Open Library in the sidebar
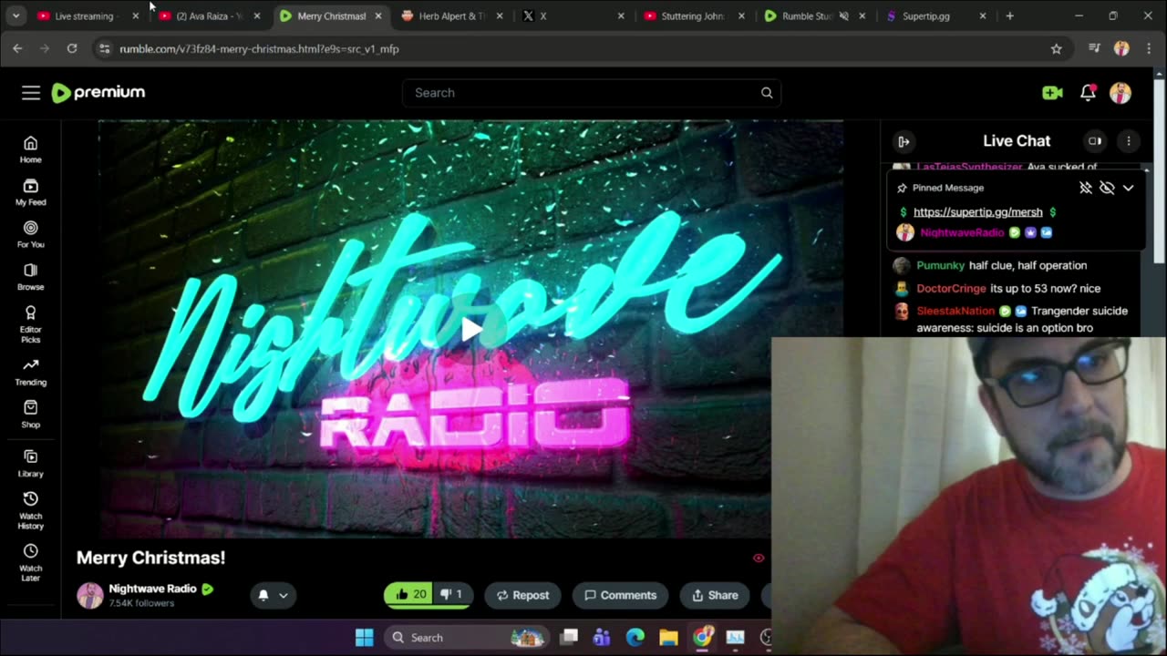1167x656 pixels. click(31, 464)
